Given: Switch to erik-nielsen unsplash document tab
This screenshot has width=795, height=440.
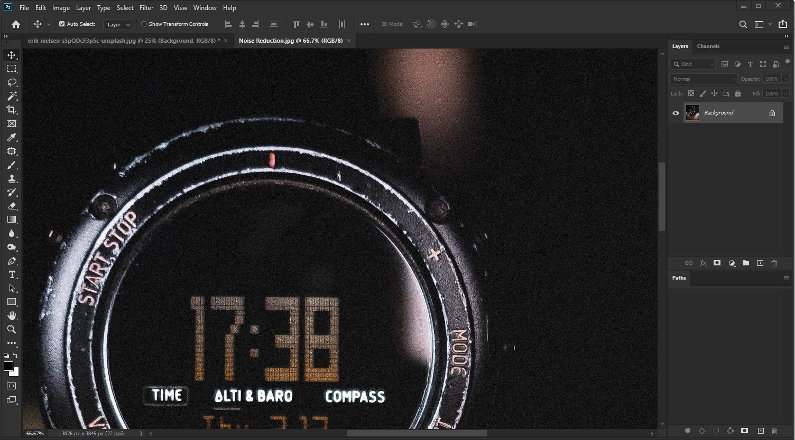Looking at the screenshot, I should coord(124,41).
